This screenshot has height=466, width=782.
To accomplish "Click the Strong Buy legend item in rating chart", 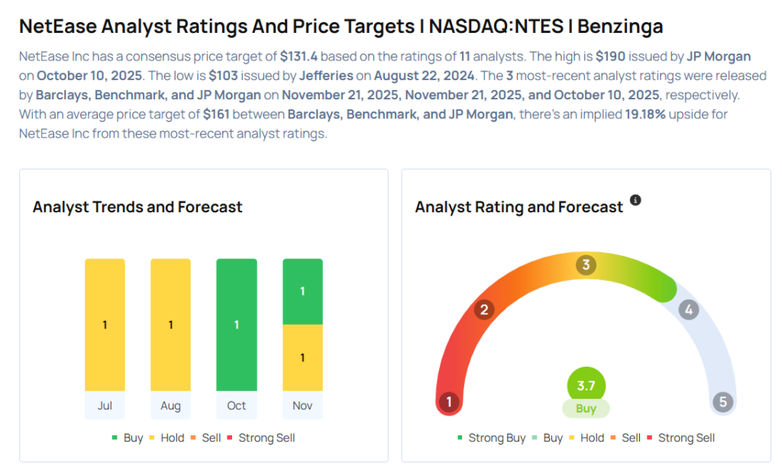I will [x=492, y=438].
